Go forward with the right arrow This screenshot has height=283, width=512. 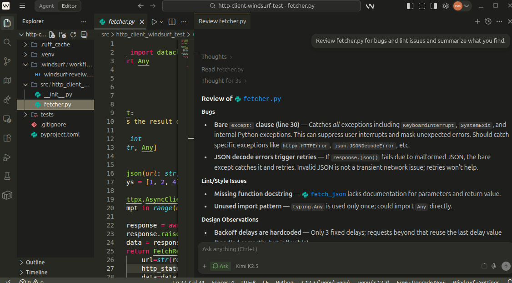tap(152, 6)
